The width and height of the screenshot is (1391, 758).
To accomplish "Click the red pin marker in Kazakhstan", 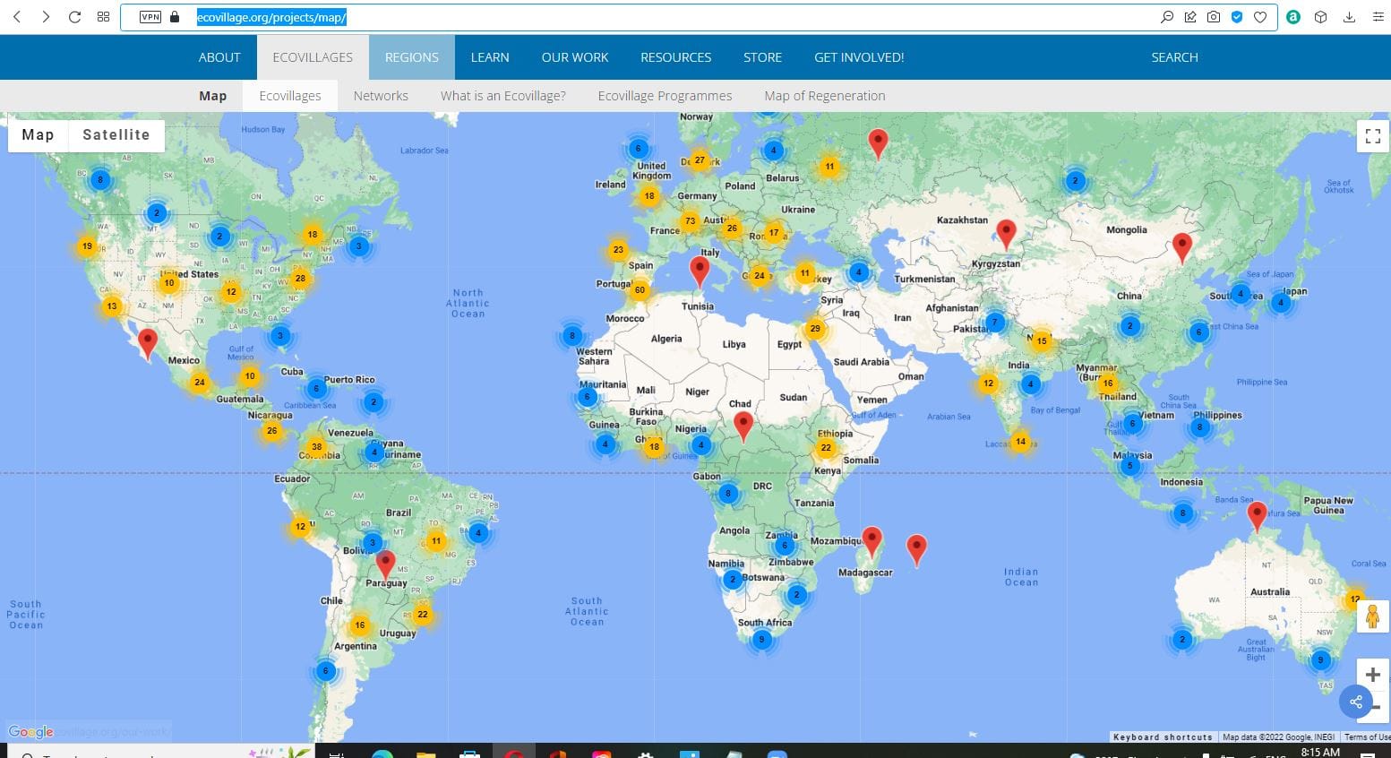I will click(x=1006, y=233).
